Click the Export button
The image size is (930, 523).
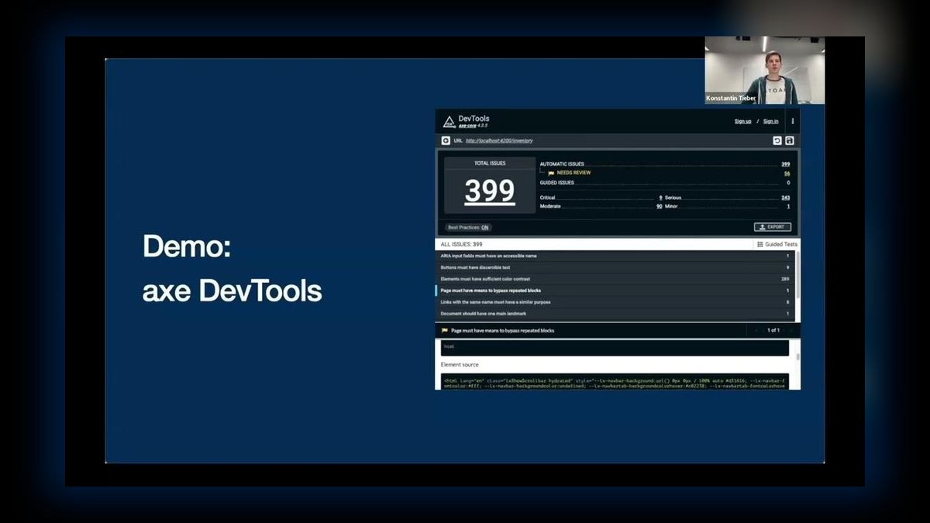773,227
